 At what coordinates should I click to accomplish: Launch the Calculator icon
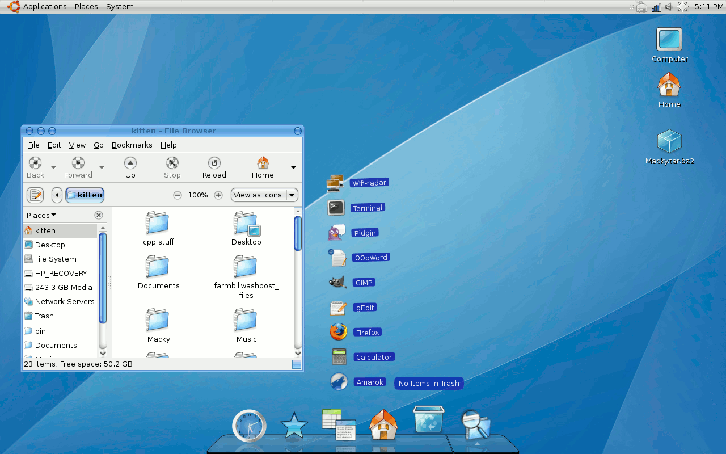(x=339, y=357)
